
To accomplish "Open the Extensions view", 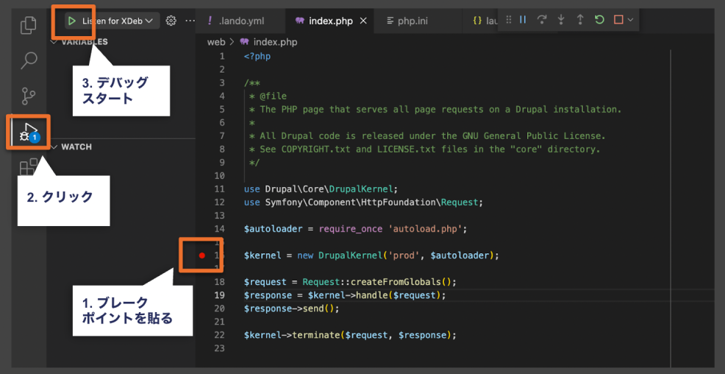I will pyautogui.click(x=29, y=167).
